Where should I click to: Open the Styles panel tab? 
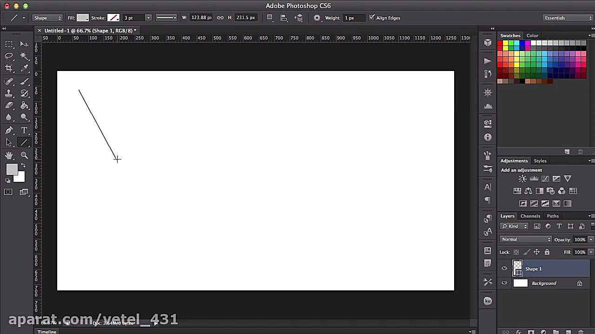(540, 161)
